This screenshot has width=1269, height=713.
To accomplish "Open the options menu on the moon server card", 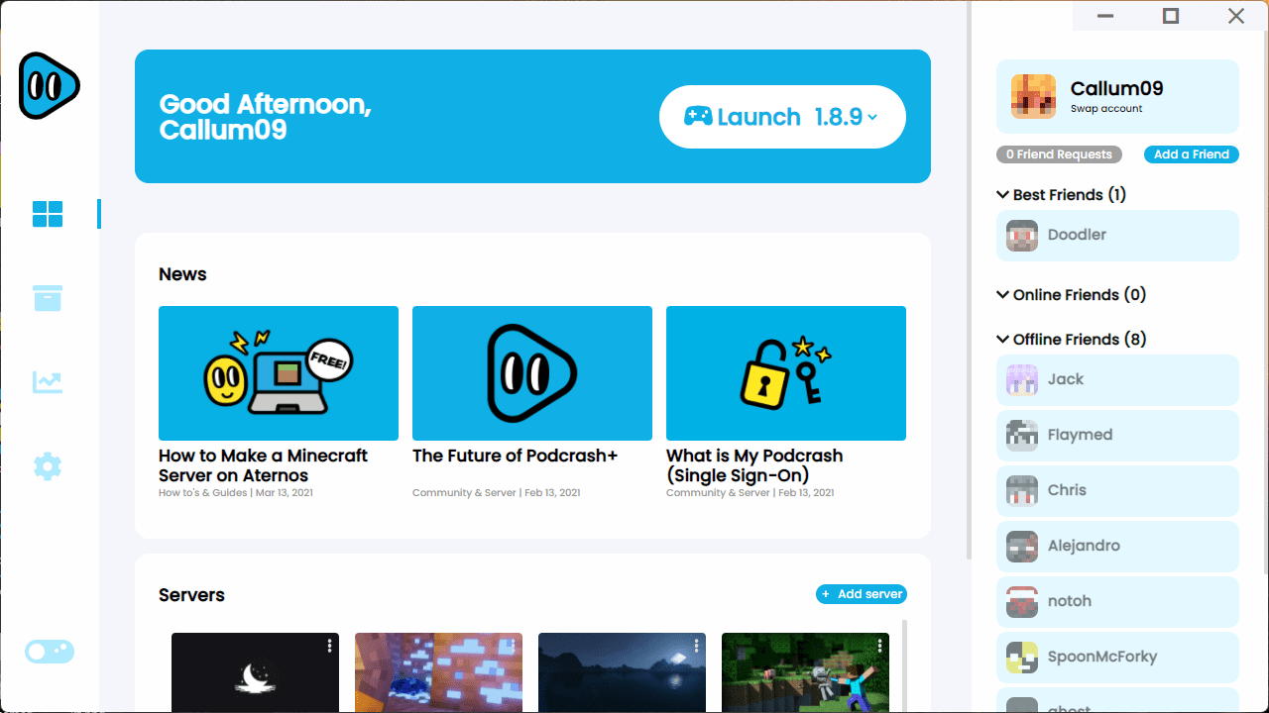I will tap(329, 646).
